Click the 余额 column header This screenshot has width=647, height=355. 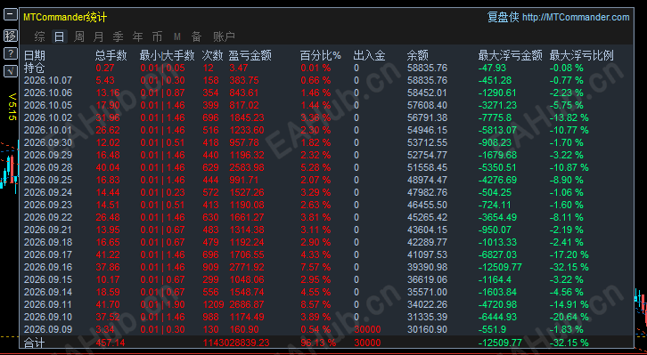418,55
